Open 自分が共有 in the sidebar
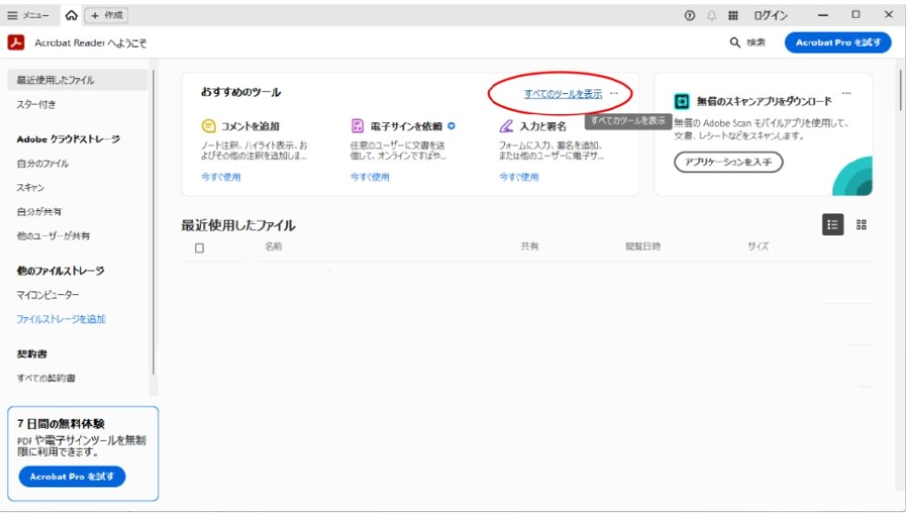Viewport: 907px width, 527px height. [39, 212]
